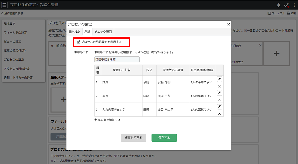Image resolution: width=298 pixels, height=164 pixels.
Task: Click the plus tile under 結果ステータス
Action: [x=63, y=99]
